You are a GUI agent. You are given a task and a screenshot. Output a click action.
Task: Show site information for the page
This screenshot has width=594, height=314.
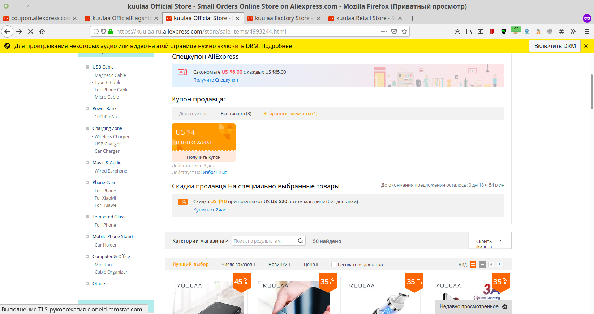click(96, 31)
